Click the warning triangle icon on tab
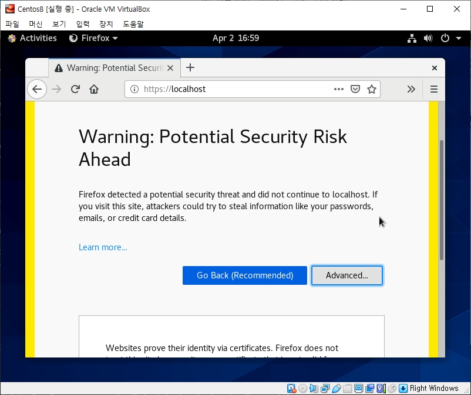The width and height of the screenshot is (471, 395). click(x=59, y=68)
